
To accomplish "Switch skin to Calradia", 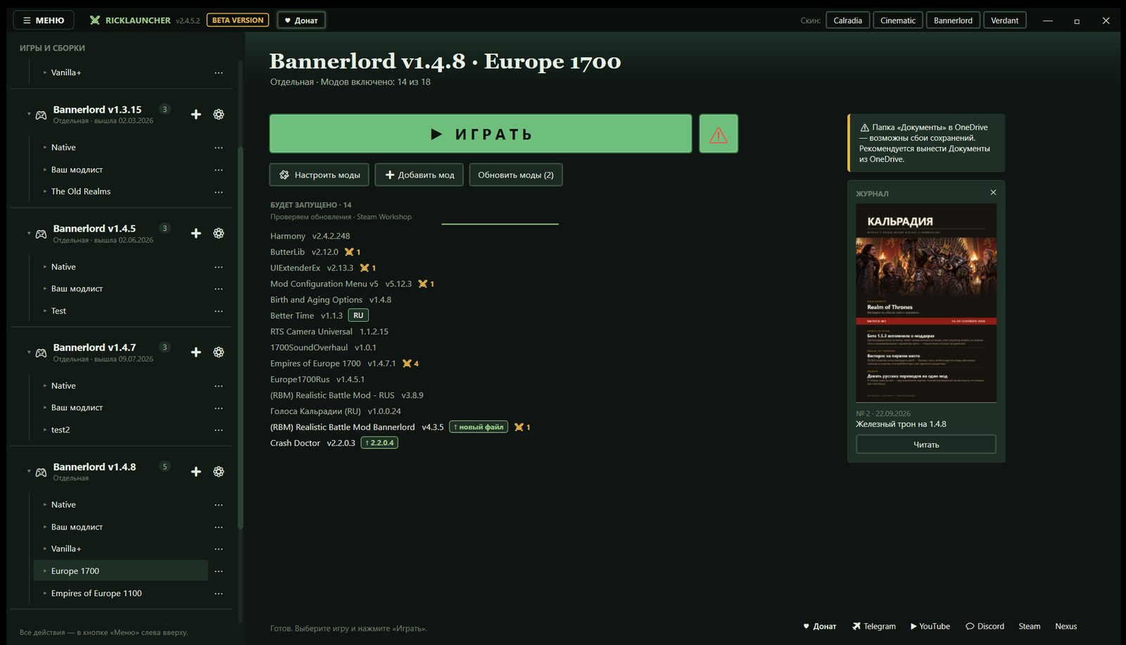I will [x=847, y=20].
